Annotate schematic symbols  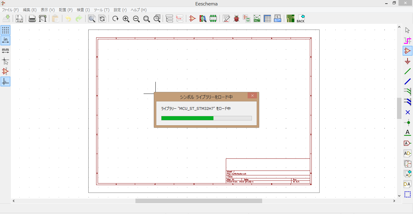[x=226, y=18]
